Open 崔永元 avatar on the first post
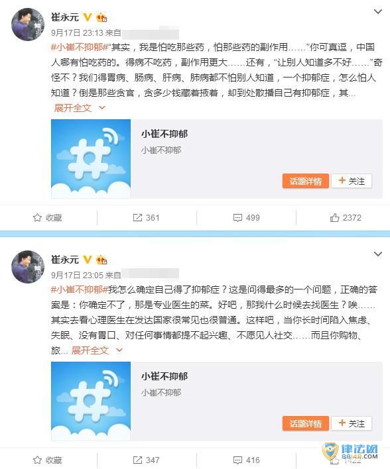The width and height of the screenshot is (390, 469). [28, 25]
